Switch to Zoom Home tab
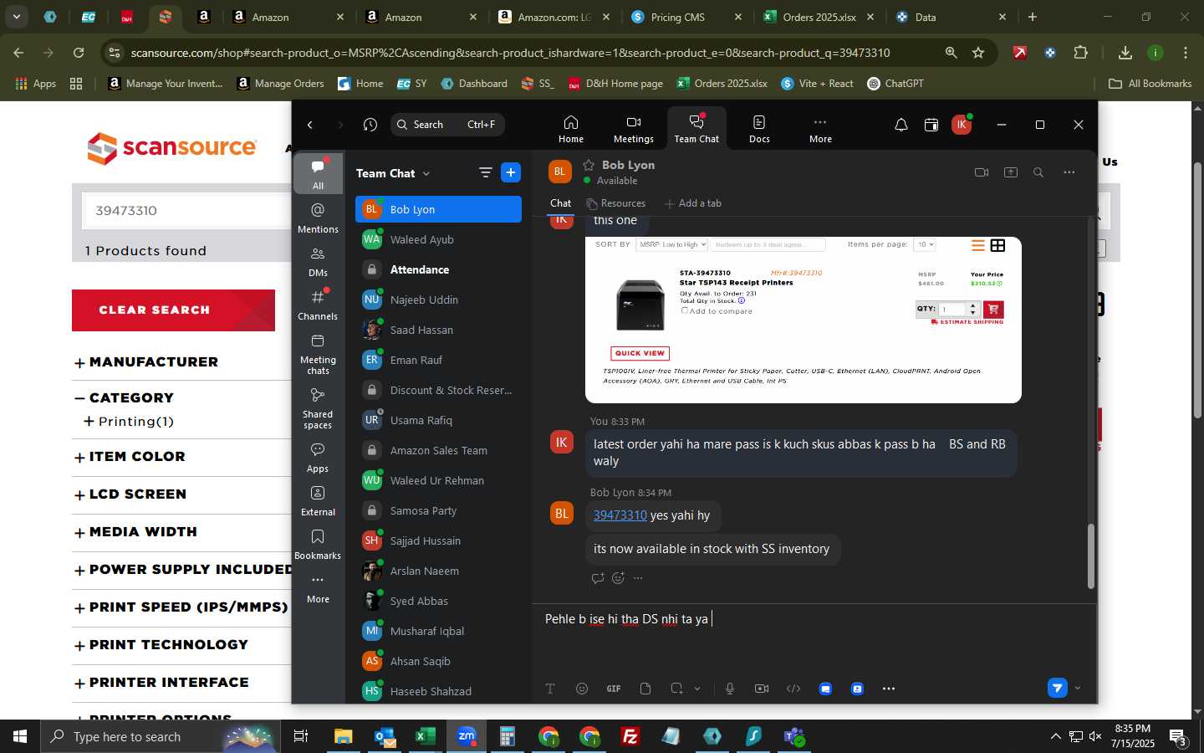The width and height of the screenshot is (1204, 753). coord(571,129)
